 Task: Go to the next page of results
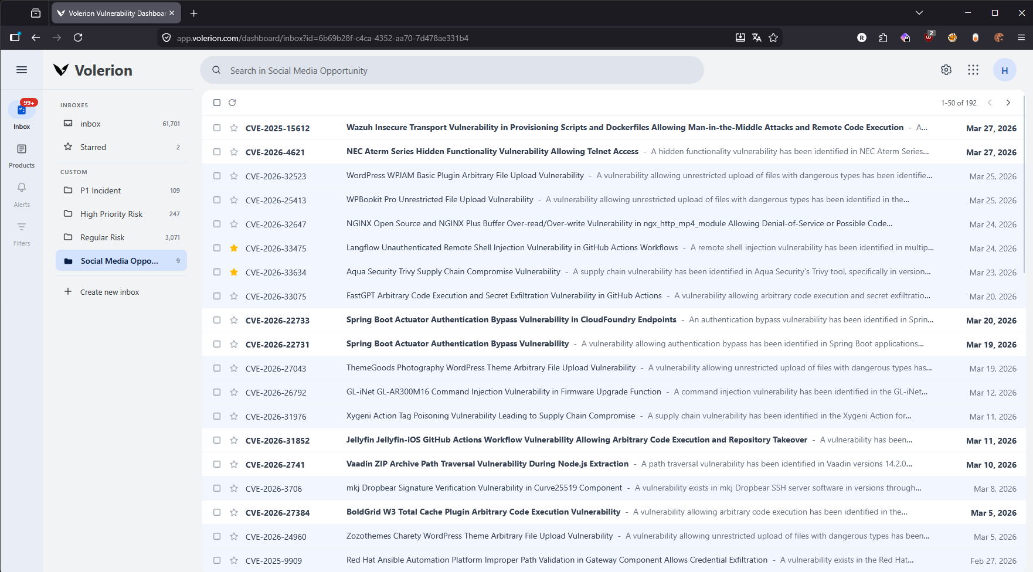point(1008,102)
